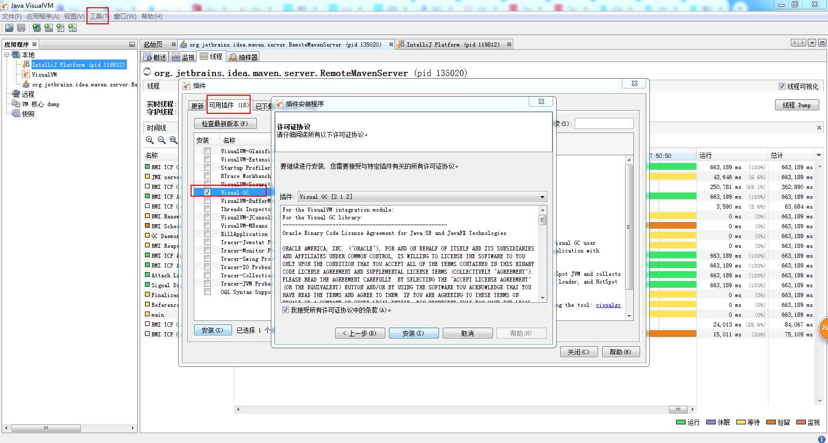The image size is (828, 443).
Task: Open the documents list dropdown arrow
Action: pyautogui.click(x=812, y=43)
